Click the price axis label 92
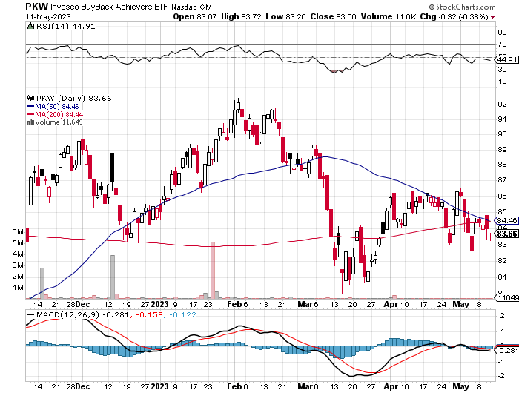 [x=502, y=104]
